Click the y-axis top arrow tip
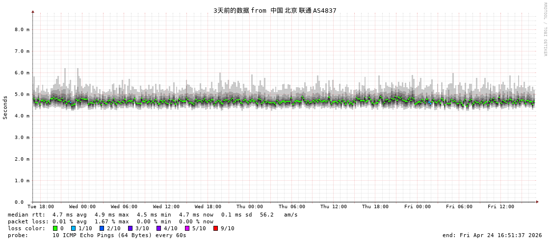Image resolution: width=550 pixels, height=242 pixels. pyautogui.click(x=33, y=11)
